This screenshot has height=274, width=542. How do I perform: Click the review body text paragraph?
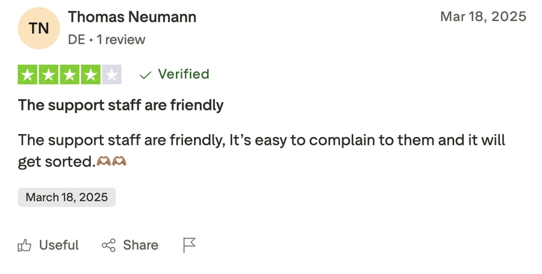coord(261,141)
